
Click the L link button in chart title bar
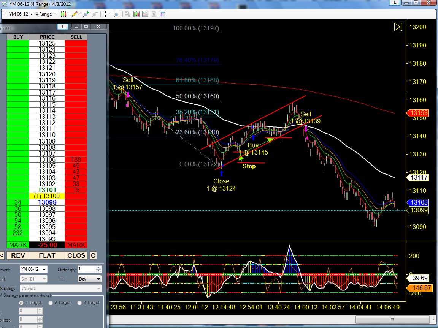pos(395,3)
